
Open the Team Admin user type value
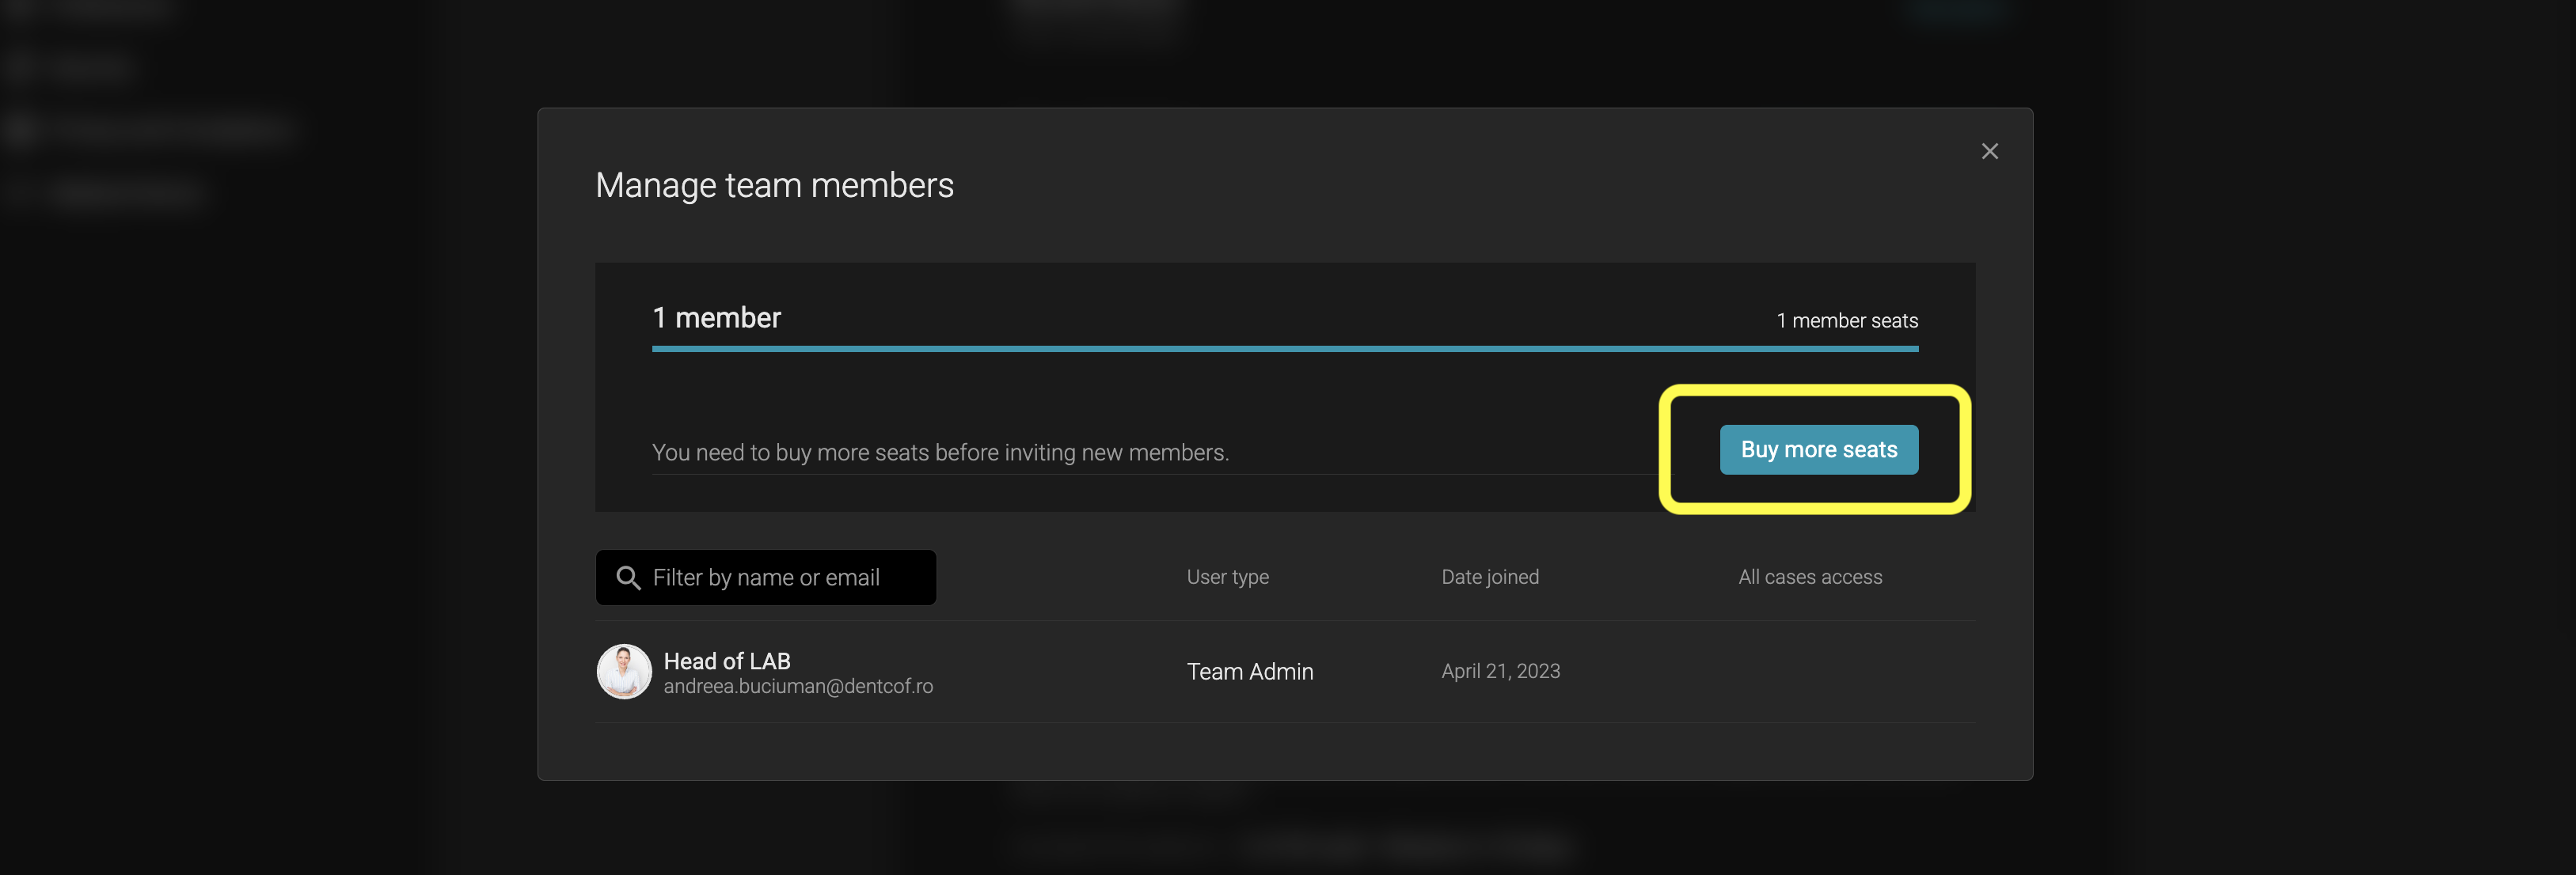click(1249, 671)
